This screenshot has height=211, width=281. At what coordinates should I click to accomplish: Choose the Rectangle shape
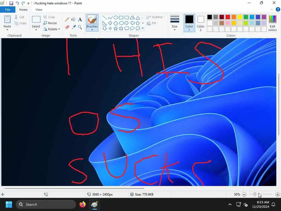[121, 18]
